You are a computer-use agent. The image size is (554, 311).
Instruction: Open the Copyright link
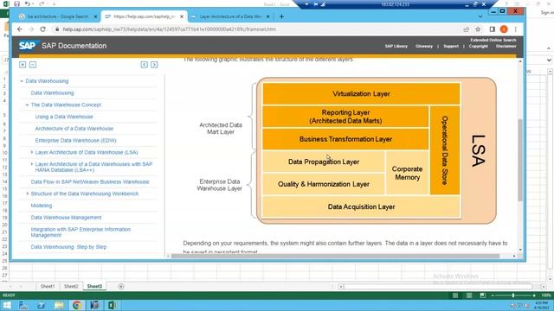[479, 46]
